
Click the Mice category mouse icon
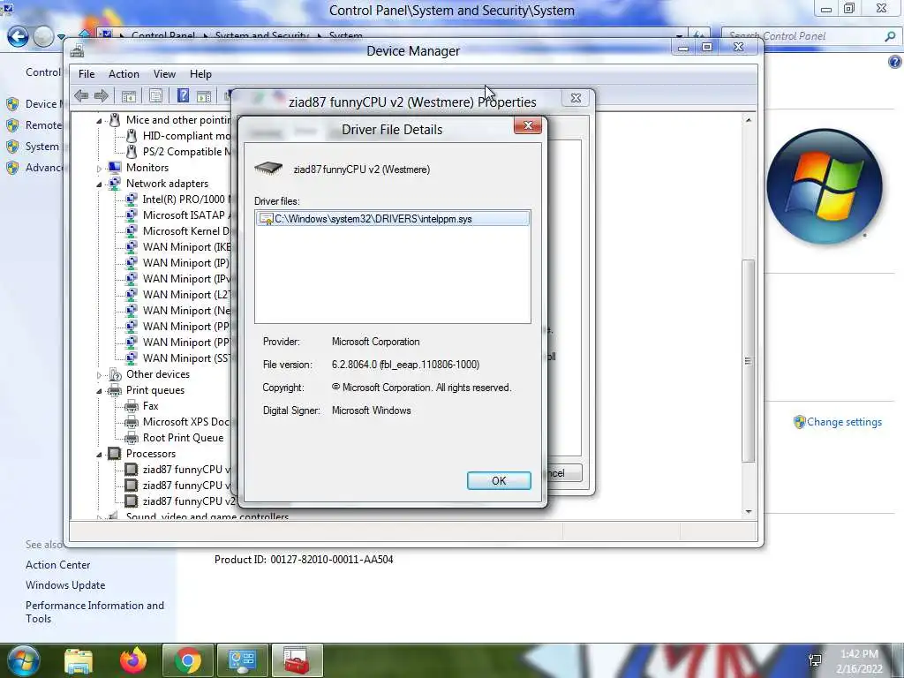(x=115, y=120)
